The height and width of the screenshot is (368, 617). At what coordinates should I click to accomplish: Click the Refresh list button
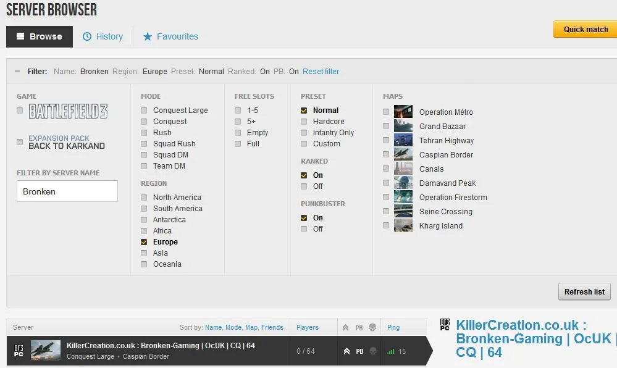[584, 291]
